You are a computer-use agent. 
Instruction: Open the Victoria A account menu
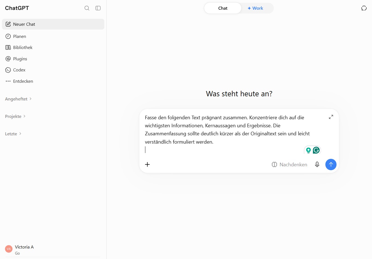(53, 249)
